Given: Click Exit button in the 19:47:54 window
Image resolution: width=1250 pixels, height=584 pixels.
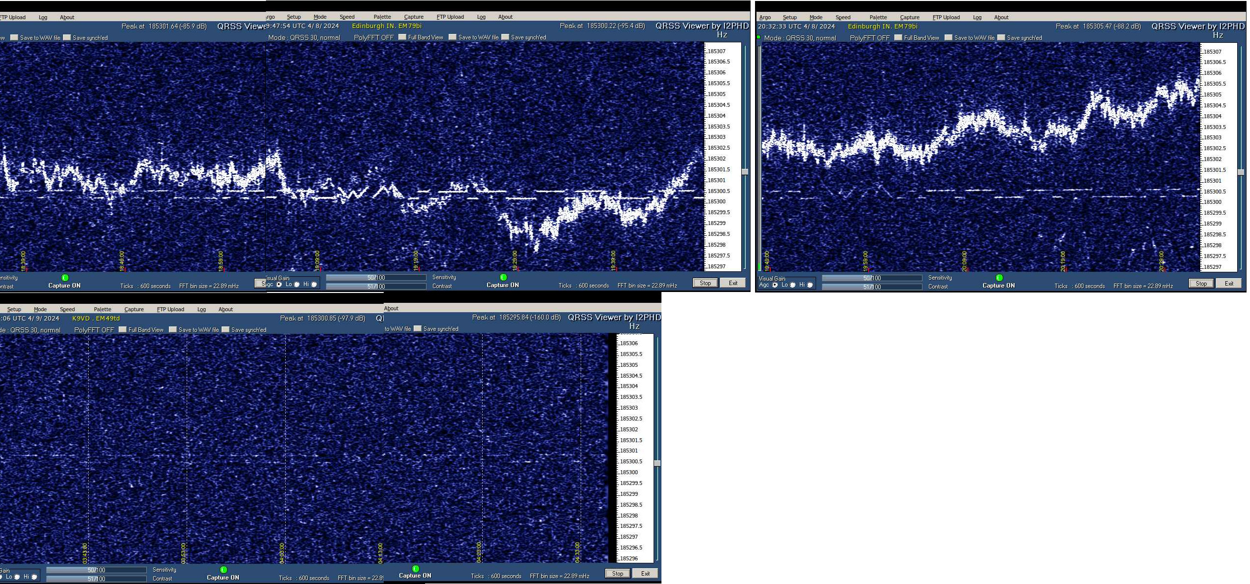Looking at the screenshot, I should [x=733, y=283].
